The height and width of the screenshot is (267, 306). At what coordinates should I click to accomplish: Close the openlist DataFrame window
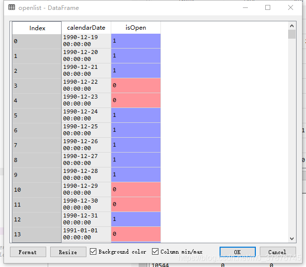point(291,7)
